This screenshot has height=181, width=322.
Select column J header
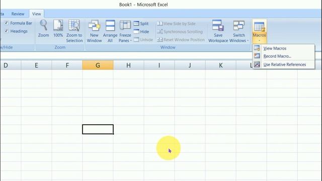[x=190, y=65]
